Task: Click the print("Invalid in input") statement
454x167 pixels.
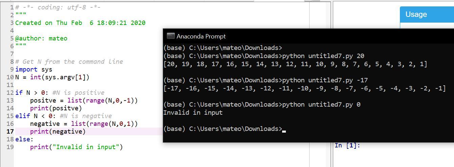Action: 76,147
